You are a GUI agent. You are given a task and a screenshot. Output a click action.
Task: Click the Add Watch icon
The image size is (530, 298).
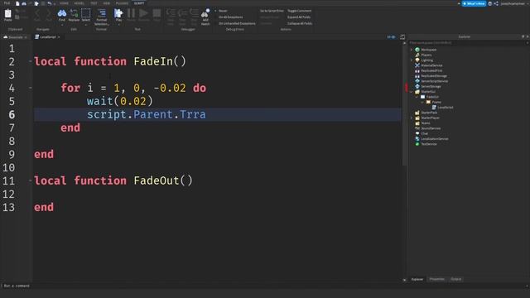point(205,13)
